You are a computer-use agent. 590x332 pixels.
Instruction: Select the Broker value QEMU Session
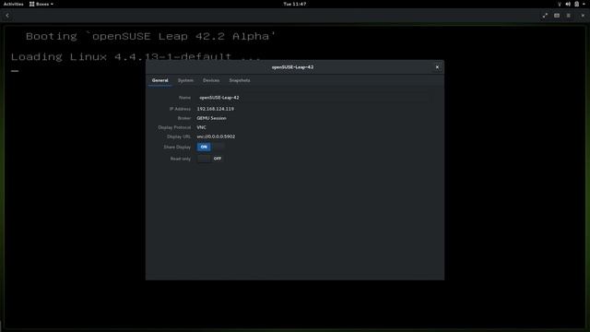[x=211, y=118]
